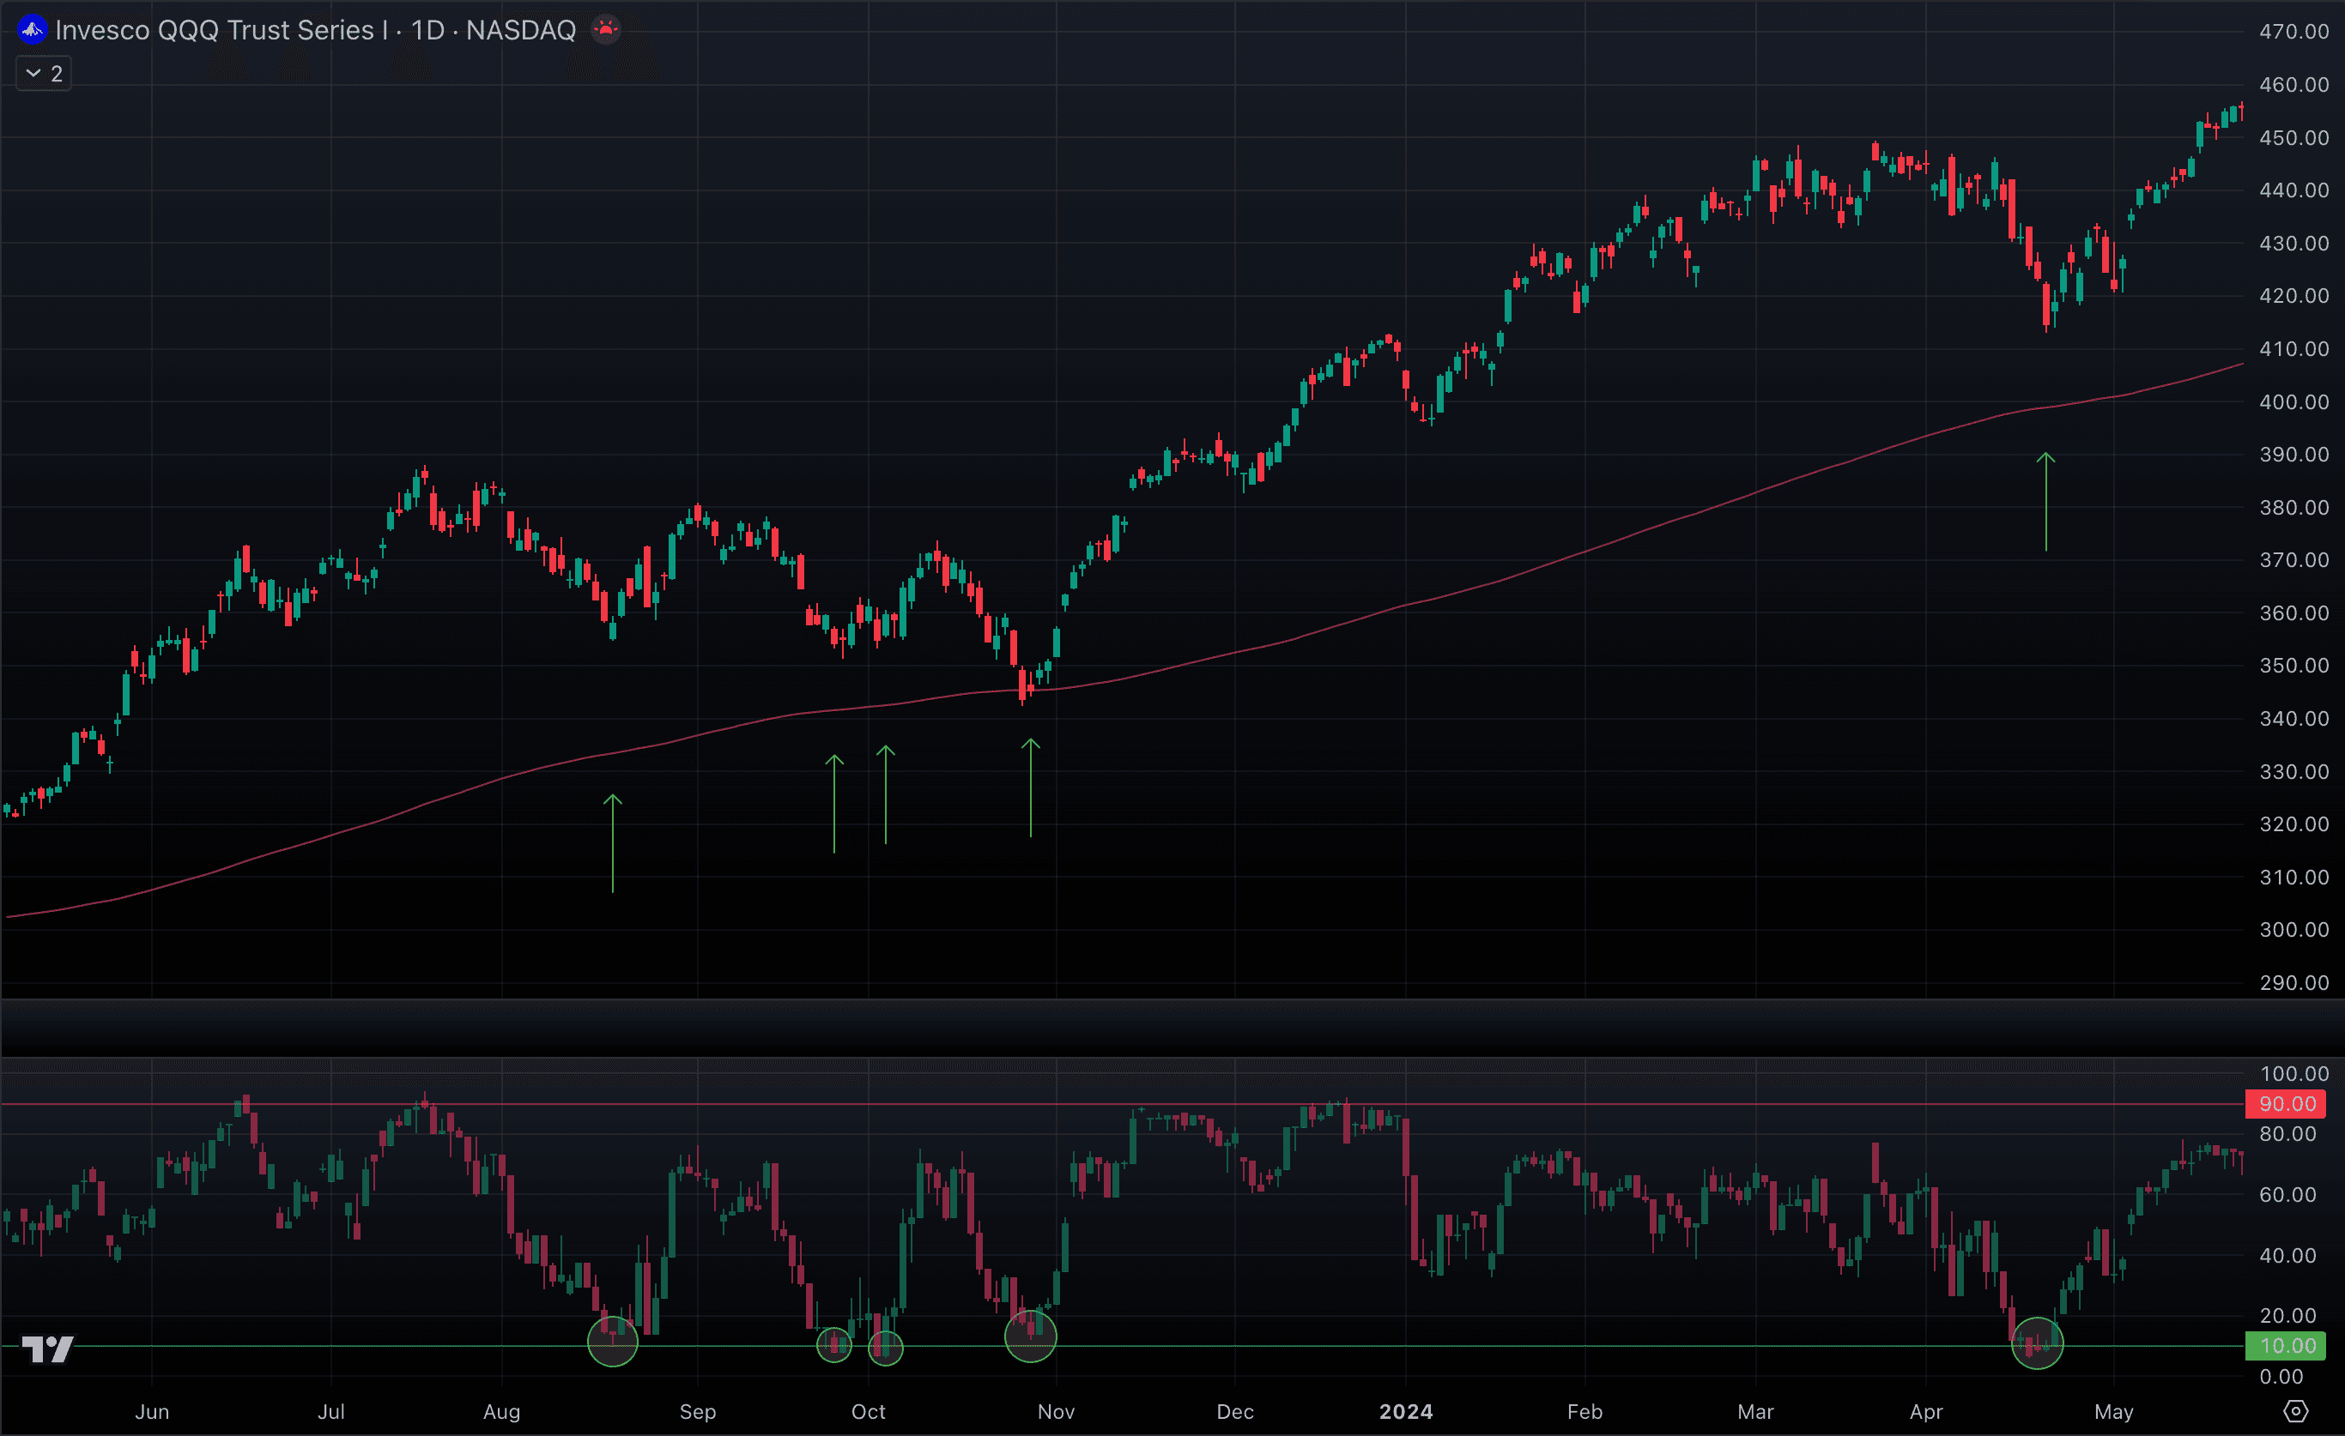The image size is (2345, 1436).
Task: Click the 2024 label on time axis
Action: (1406, 1411)
